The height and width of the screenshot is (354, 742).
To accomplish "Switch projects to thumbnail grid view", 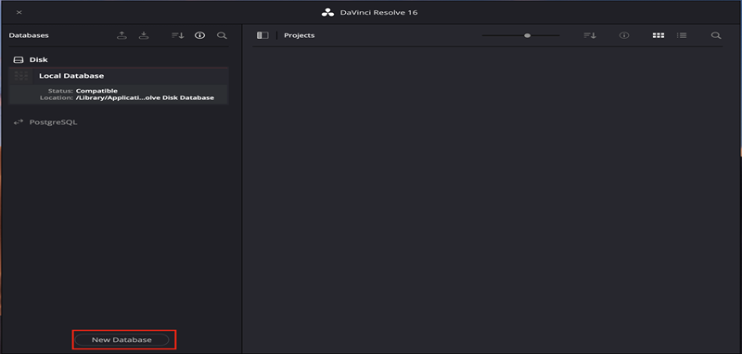I will (x=659, y=35).
